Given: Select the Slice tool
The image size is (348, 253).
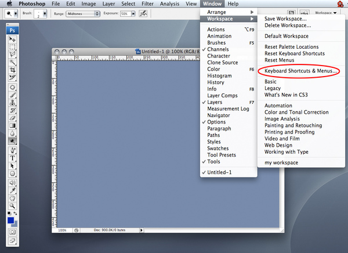Looking at the screenshot, I should (12, 78).
